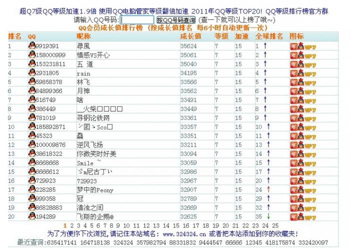
Task: Select nickname 冠 in row 18
Action: [x=80, y=198]
